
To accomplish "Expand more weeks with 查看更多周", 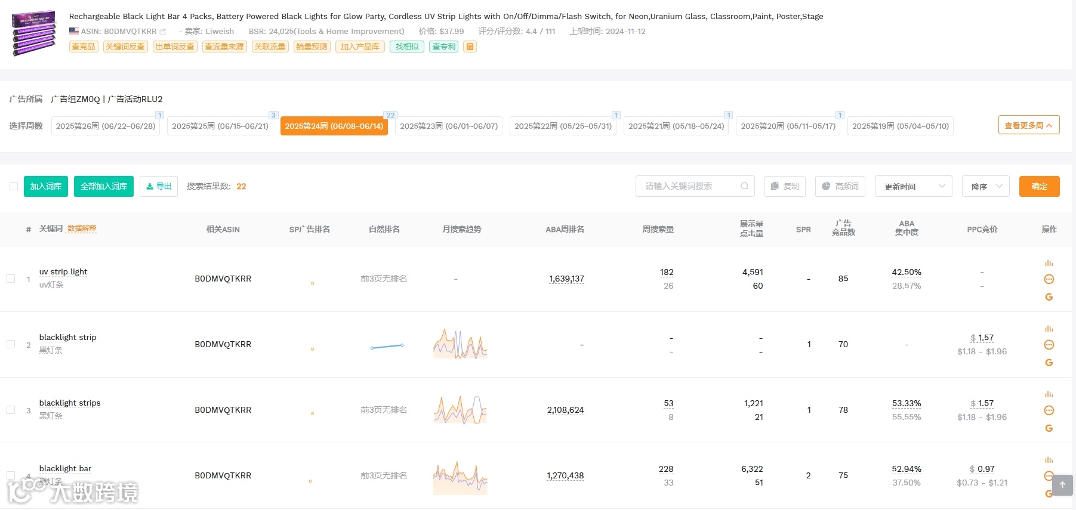I will click(x=1029, y=125).
